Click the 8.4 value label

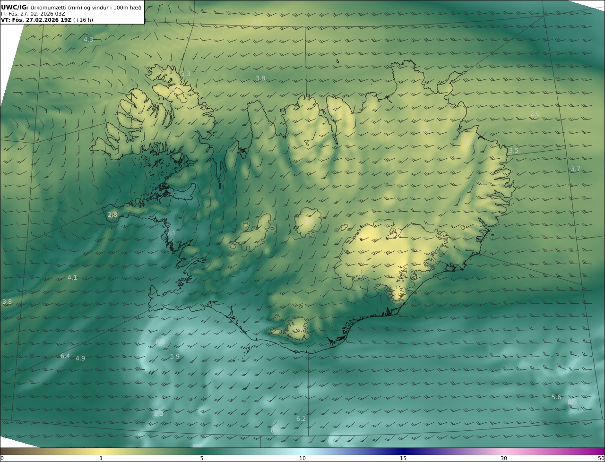tap(276, 430)
